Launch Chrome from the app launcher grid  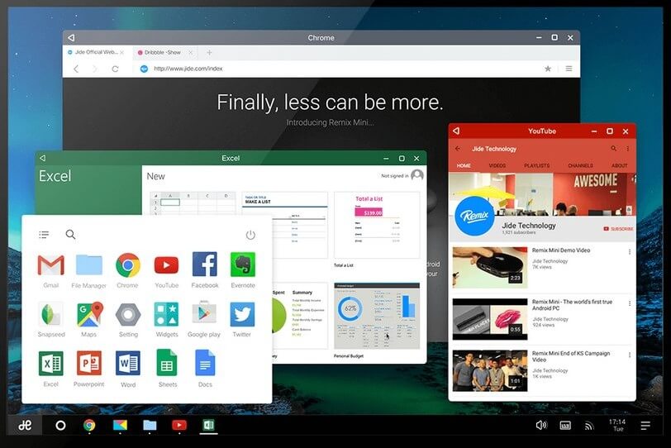127,265
